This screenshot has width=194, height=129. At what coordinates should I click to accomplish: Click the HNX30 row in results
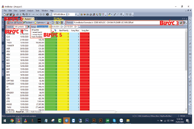tap(48, 104)
